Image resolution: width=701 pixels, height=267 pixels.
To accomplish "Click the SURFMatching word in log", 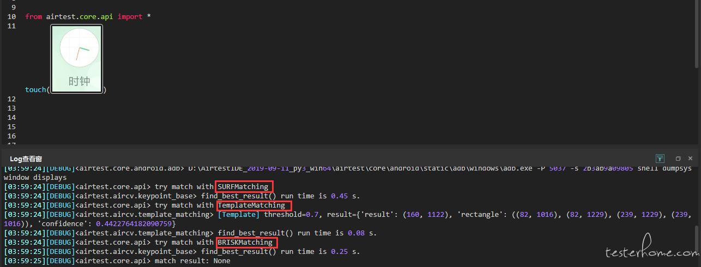I will (x=243, y=187).
